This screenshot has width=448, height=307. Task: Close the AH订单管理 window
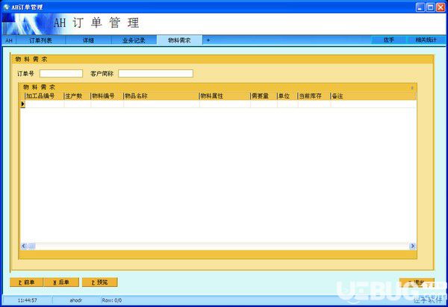(441, 7)
